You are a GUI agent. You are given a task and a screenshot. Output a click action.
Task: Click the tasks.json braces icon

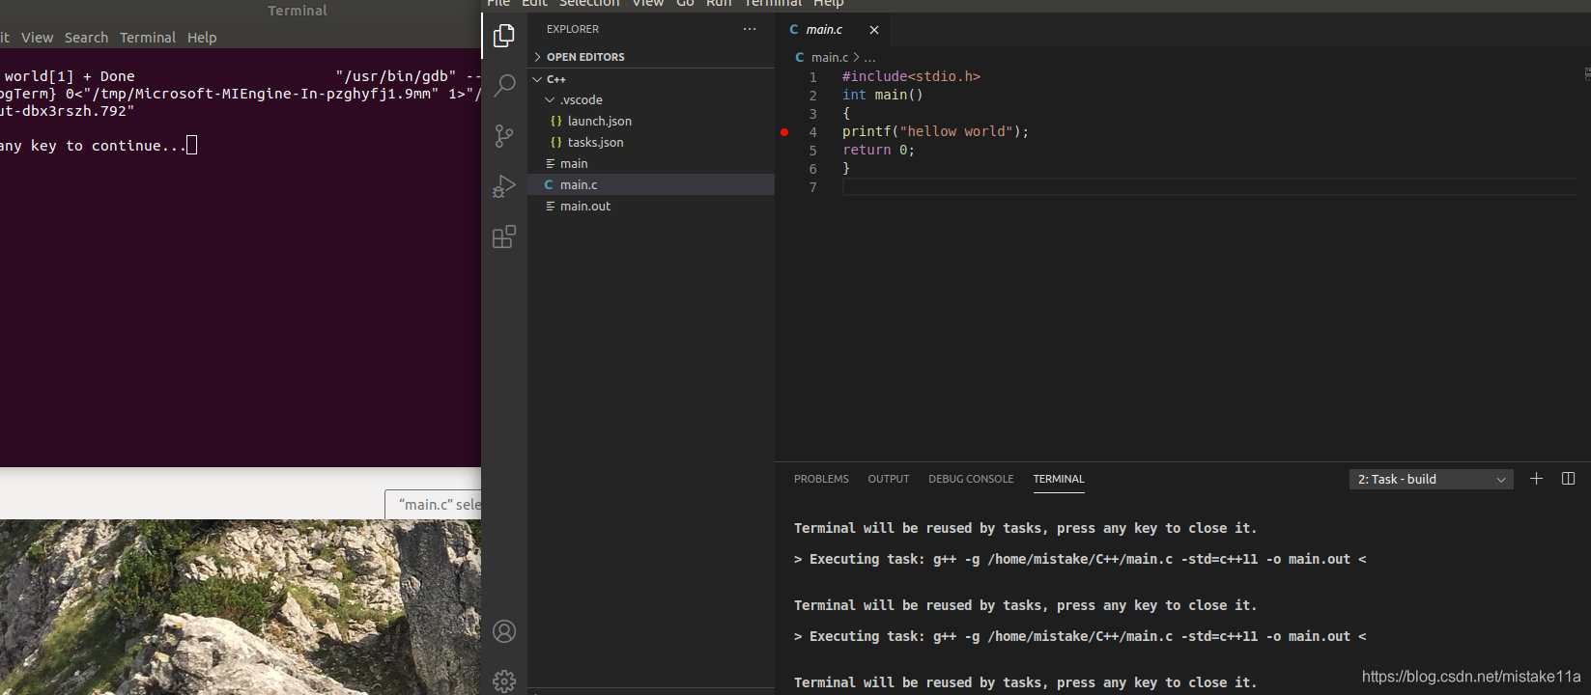[x=556, y=142]
